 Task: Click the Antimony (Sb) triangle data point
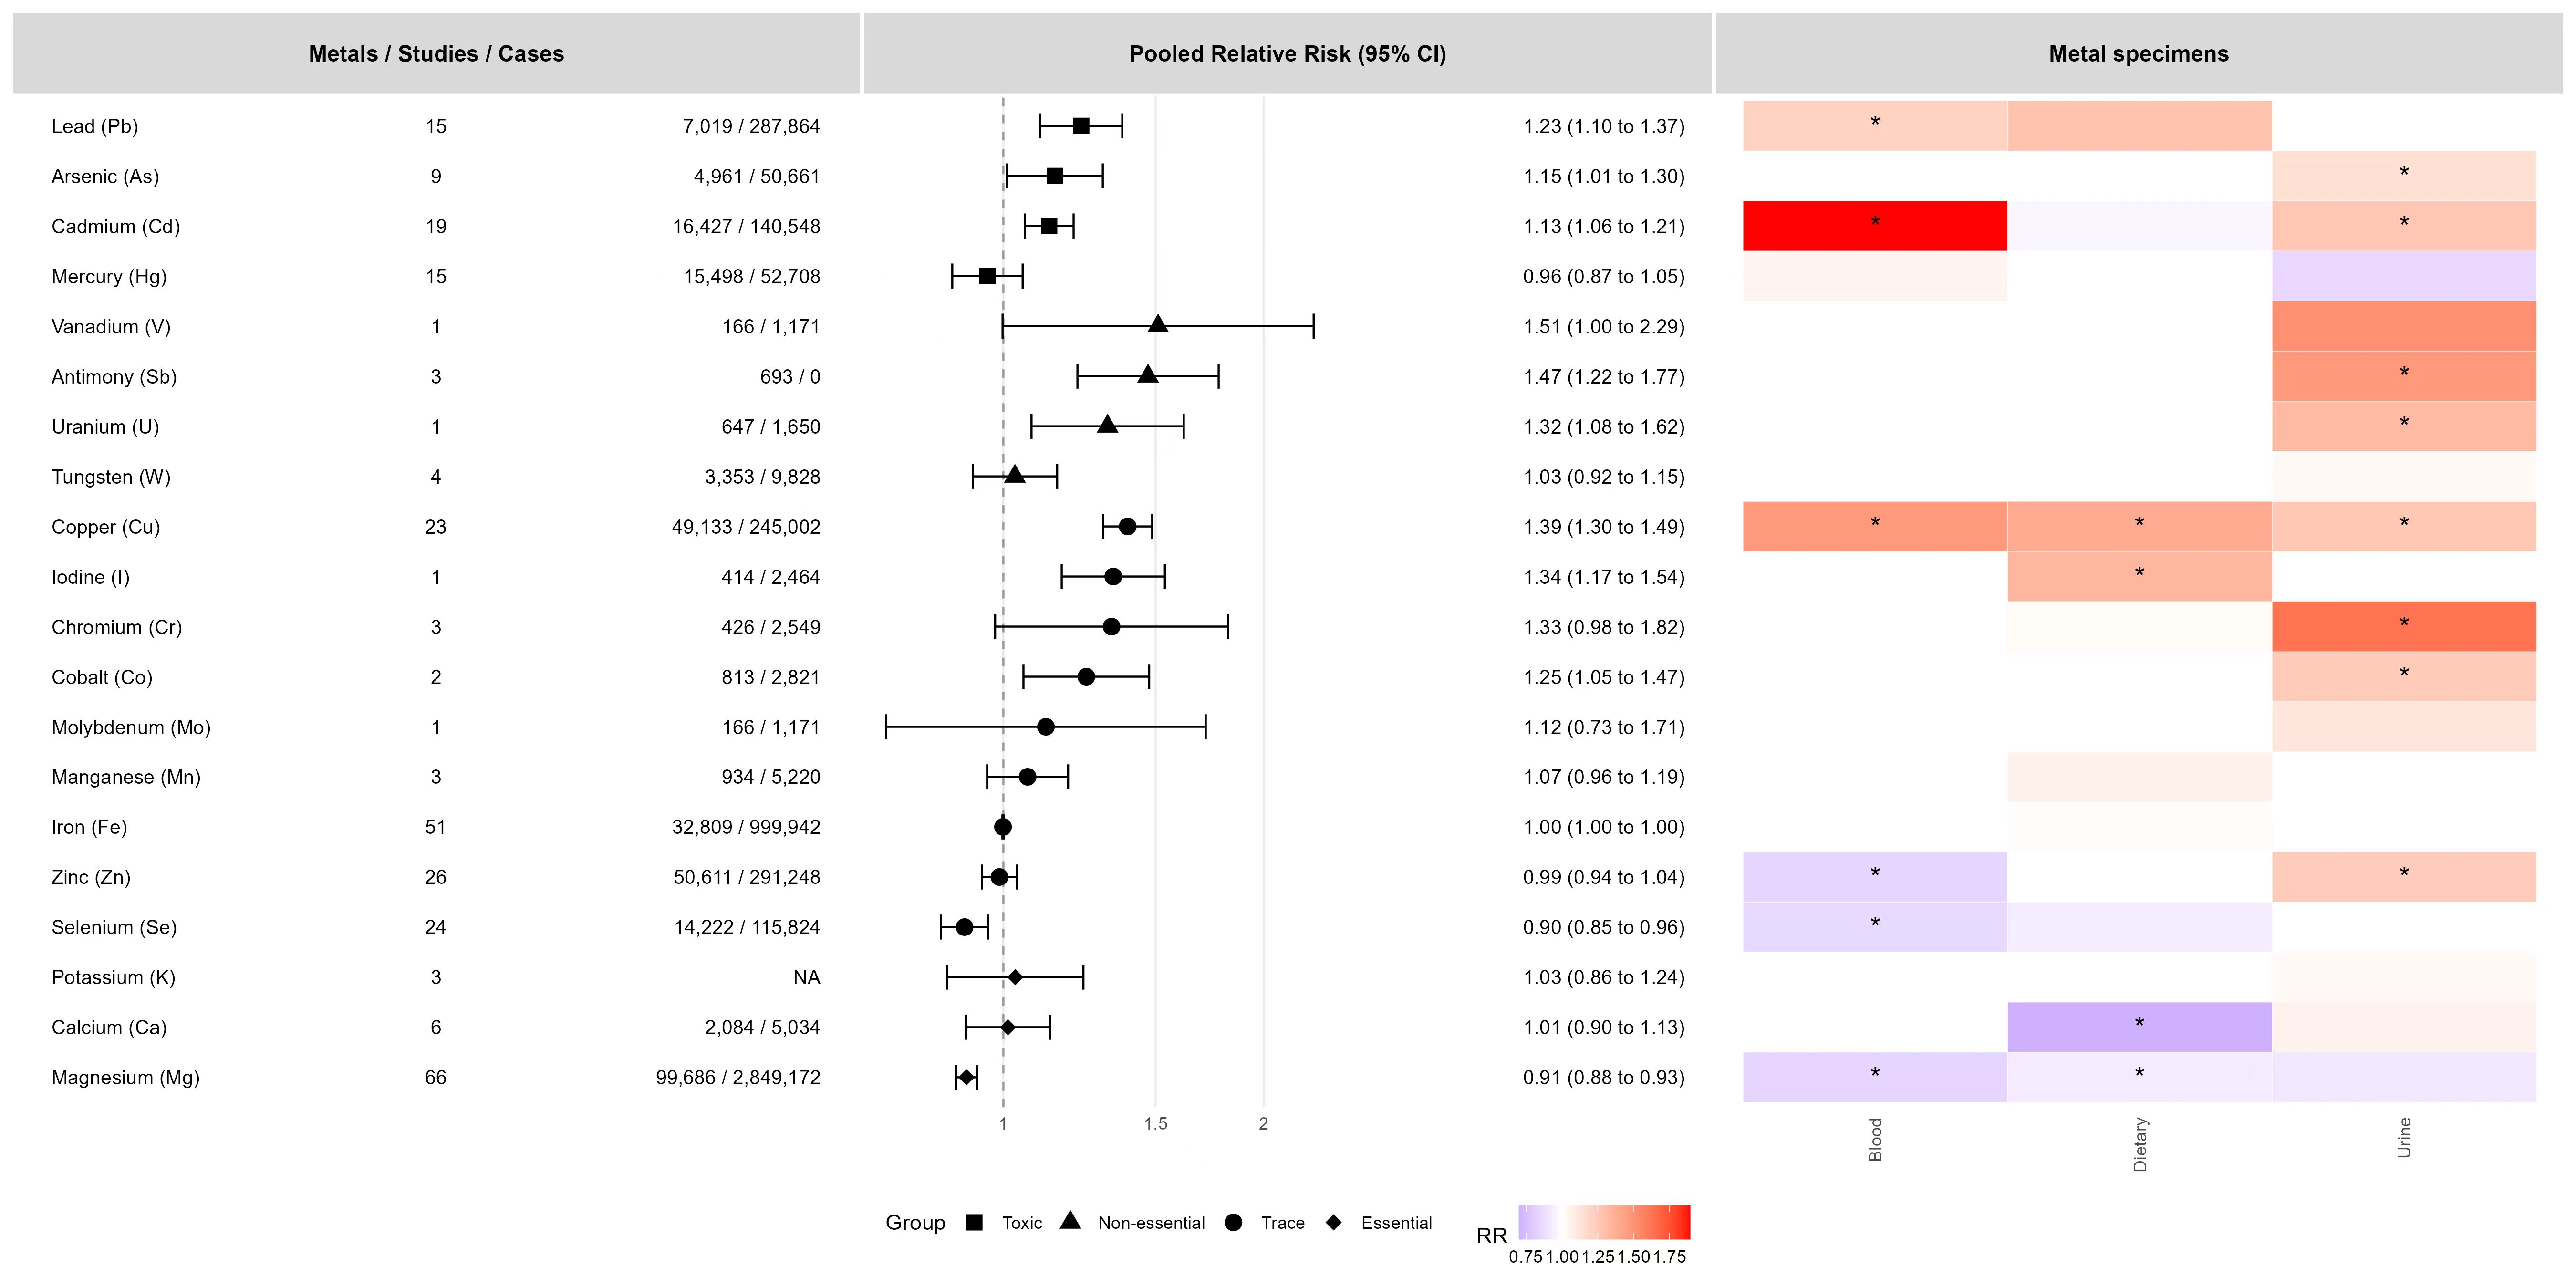[x=1148, y=375]
